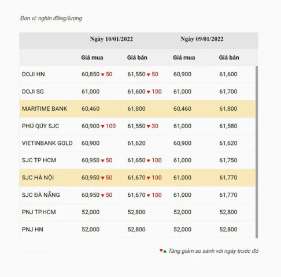The image size is (281, 277).
Task: Click the down arrow beside DOJI SG 61,600
Action: coord(149,92)
